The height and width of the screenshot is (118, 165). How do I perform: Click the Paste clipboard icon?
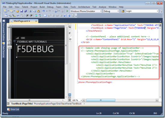[x=38, y=11]
